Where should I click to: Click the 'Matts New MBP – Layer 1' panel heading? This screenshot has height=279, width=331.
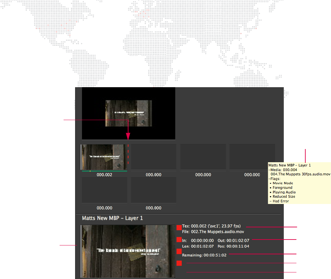[x=112, y=218]
